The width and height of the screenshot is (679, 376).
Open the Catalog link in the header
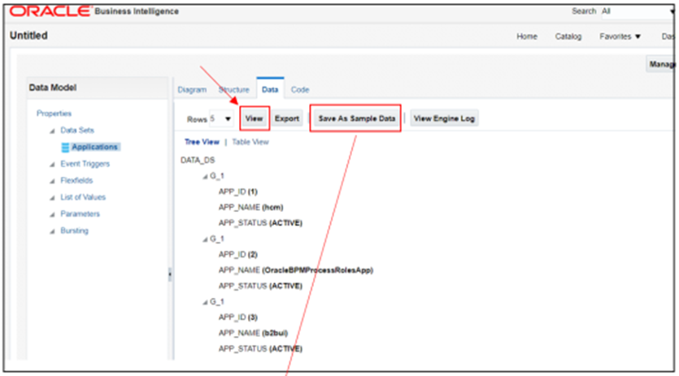pyautogui.click(x=568, y=37)
